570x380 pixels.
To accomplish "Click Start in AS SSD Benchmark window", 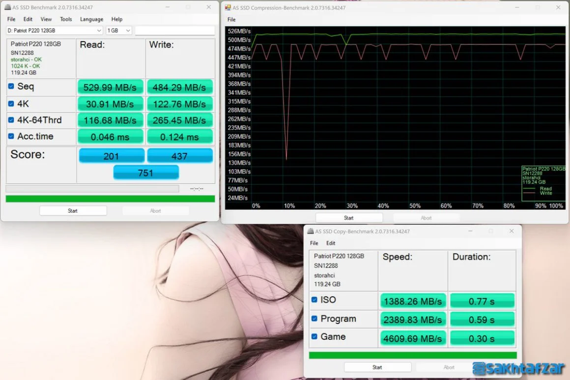I will point(73,211).
